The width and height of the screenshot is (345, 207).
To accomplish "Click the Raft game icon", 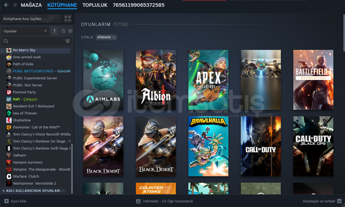I will pos(9,99).
